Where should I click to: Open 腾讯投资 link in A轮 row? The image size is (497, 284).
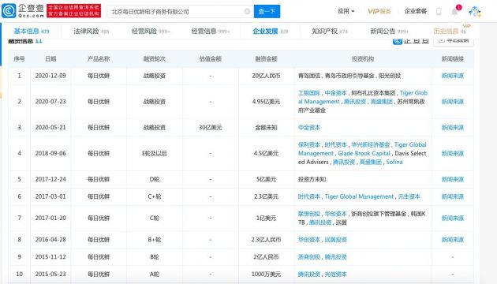pos(309,275)
